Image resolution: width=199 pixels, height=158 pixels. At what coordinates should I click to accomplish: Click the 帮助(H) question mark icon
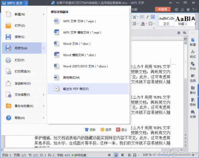click(x=8, y=118)
